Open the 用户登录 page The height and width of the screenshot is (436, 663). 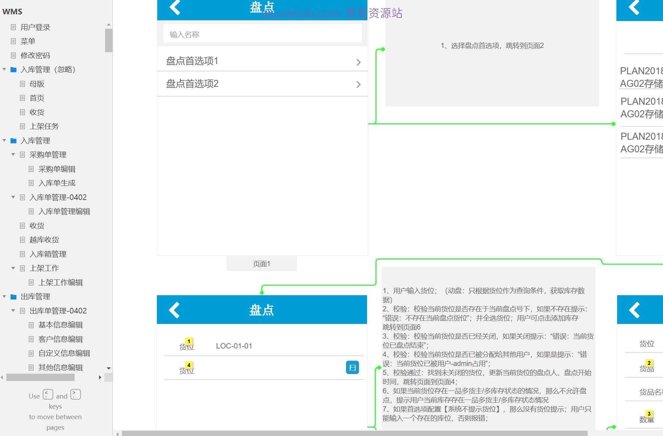pyautogui.click(x=35, y=27)
